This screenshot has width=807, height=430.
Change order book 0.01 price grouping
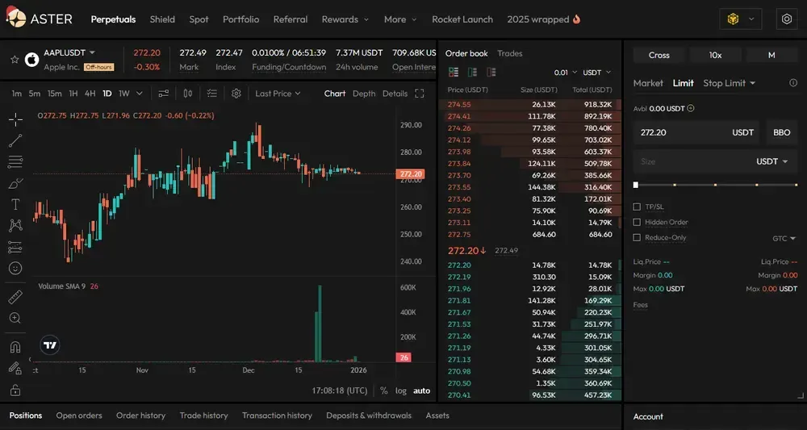[x=566, y=73]
